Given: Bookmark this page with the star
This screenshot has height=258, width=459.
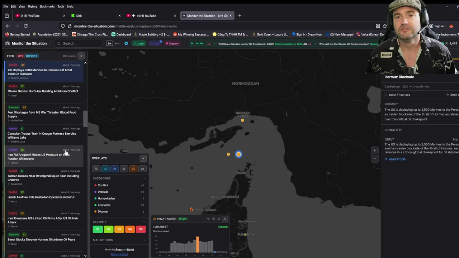Looking at the screenshot, I should coord(385,26).
